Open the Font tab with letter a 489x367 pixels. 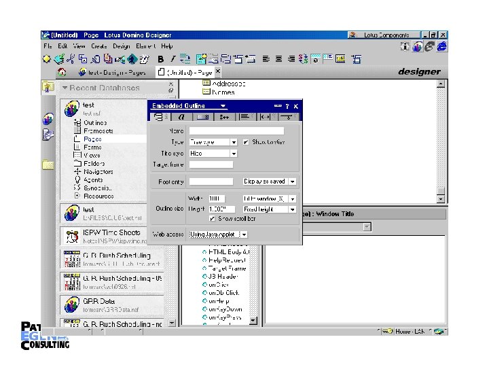(181, 117)
